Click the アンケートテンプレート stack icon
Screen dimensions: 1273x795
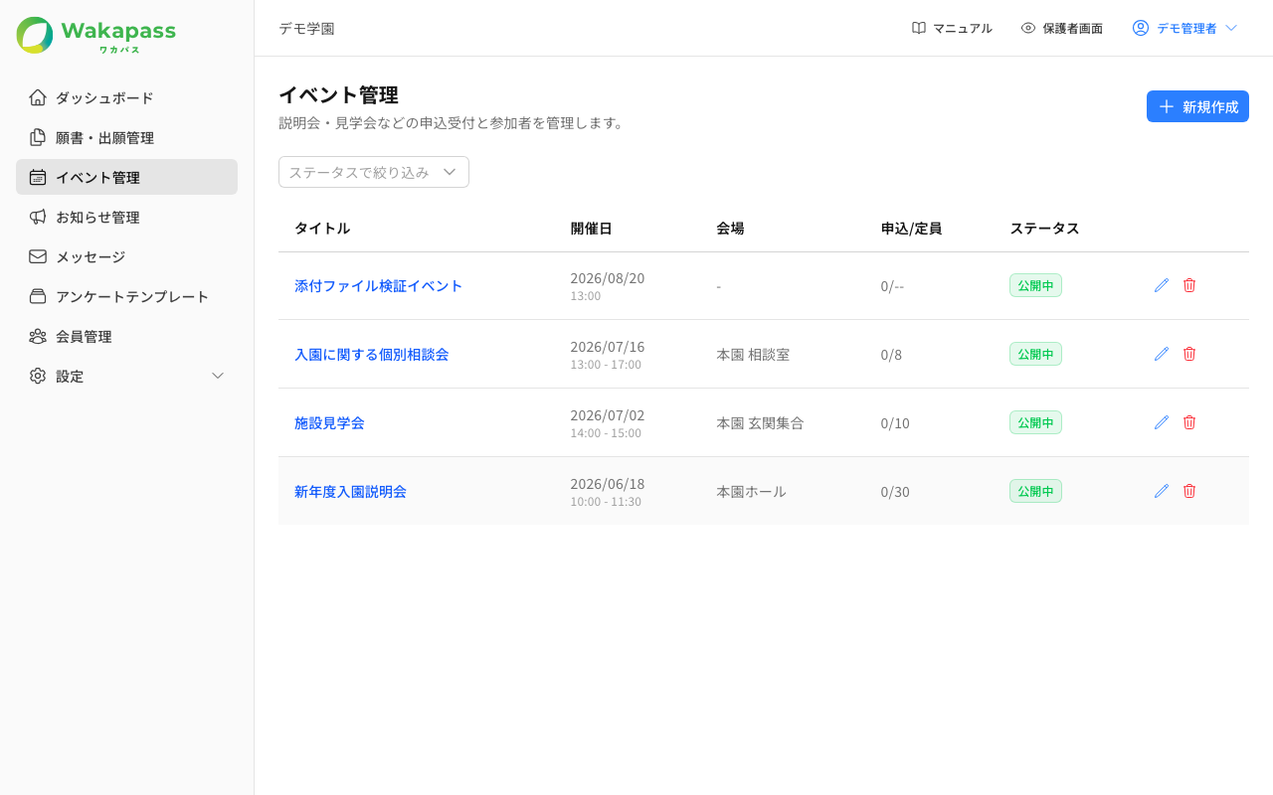(x=38, y=296)
